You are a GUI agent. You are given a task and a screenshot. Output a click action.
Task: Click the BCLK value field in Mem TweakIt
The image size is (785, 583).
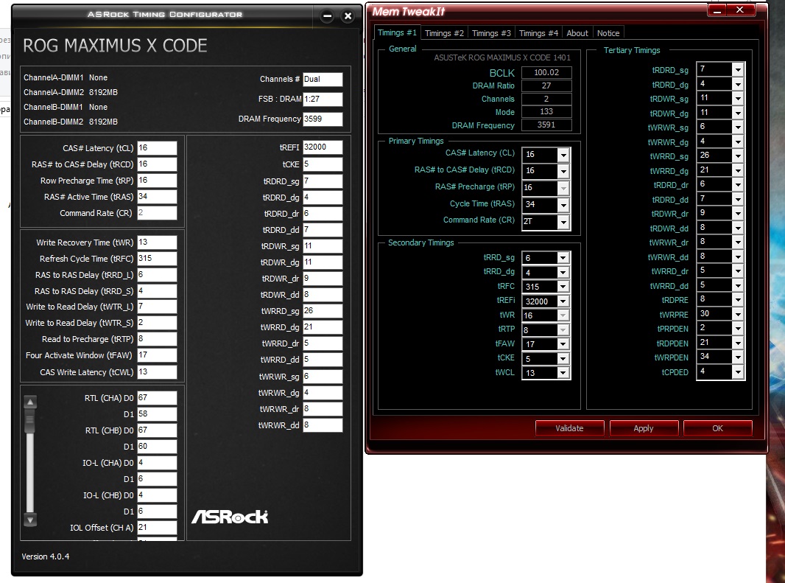tap(546, 73)
